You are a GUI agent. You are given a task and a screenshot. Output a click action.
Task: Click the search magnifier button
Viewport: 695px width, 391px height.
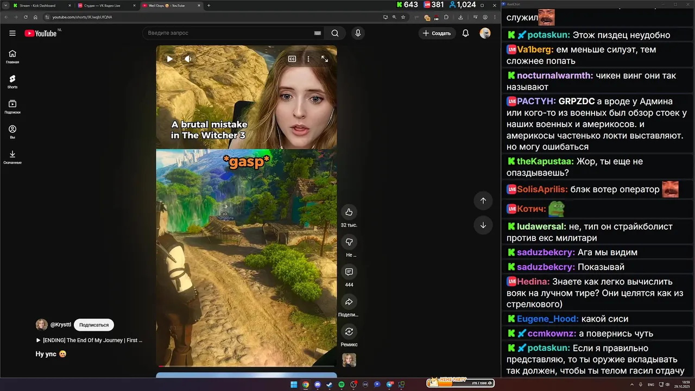click(335, 33)
